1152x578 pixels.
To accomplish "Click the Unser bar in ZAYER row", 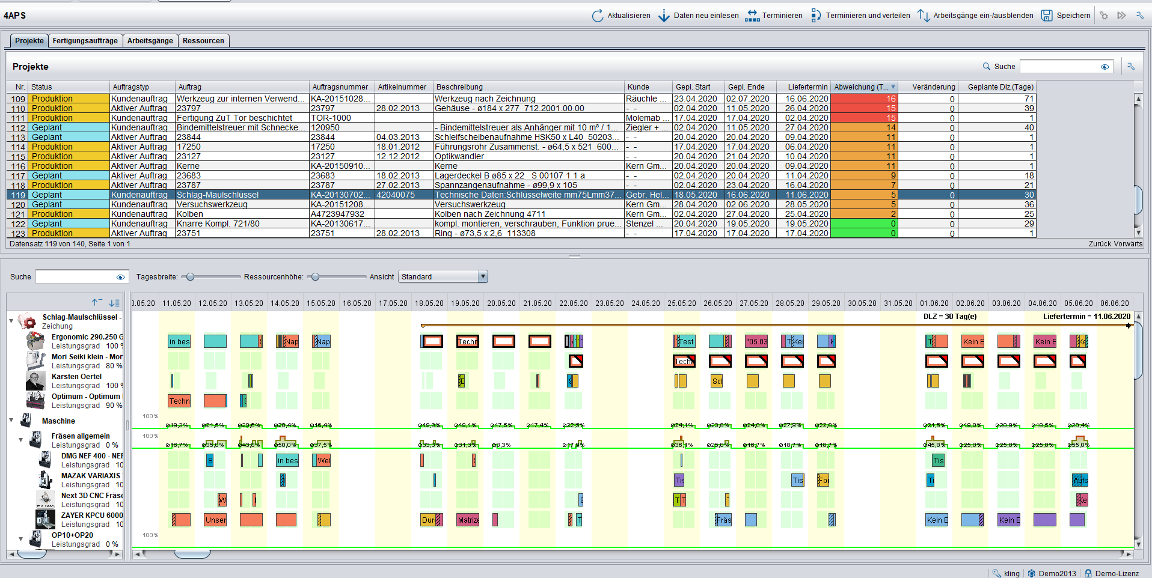I will 215,520.
